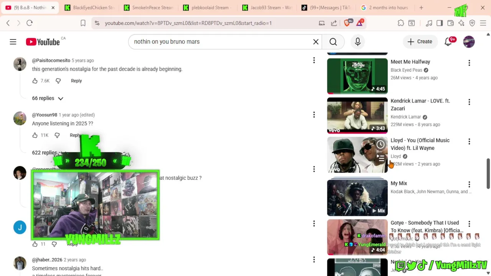Go back in browser
Viewport: 491px width, 276px height.
point(8,23)
